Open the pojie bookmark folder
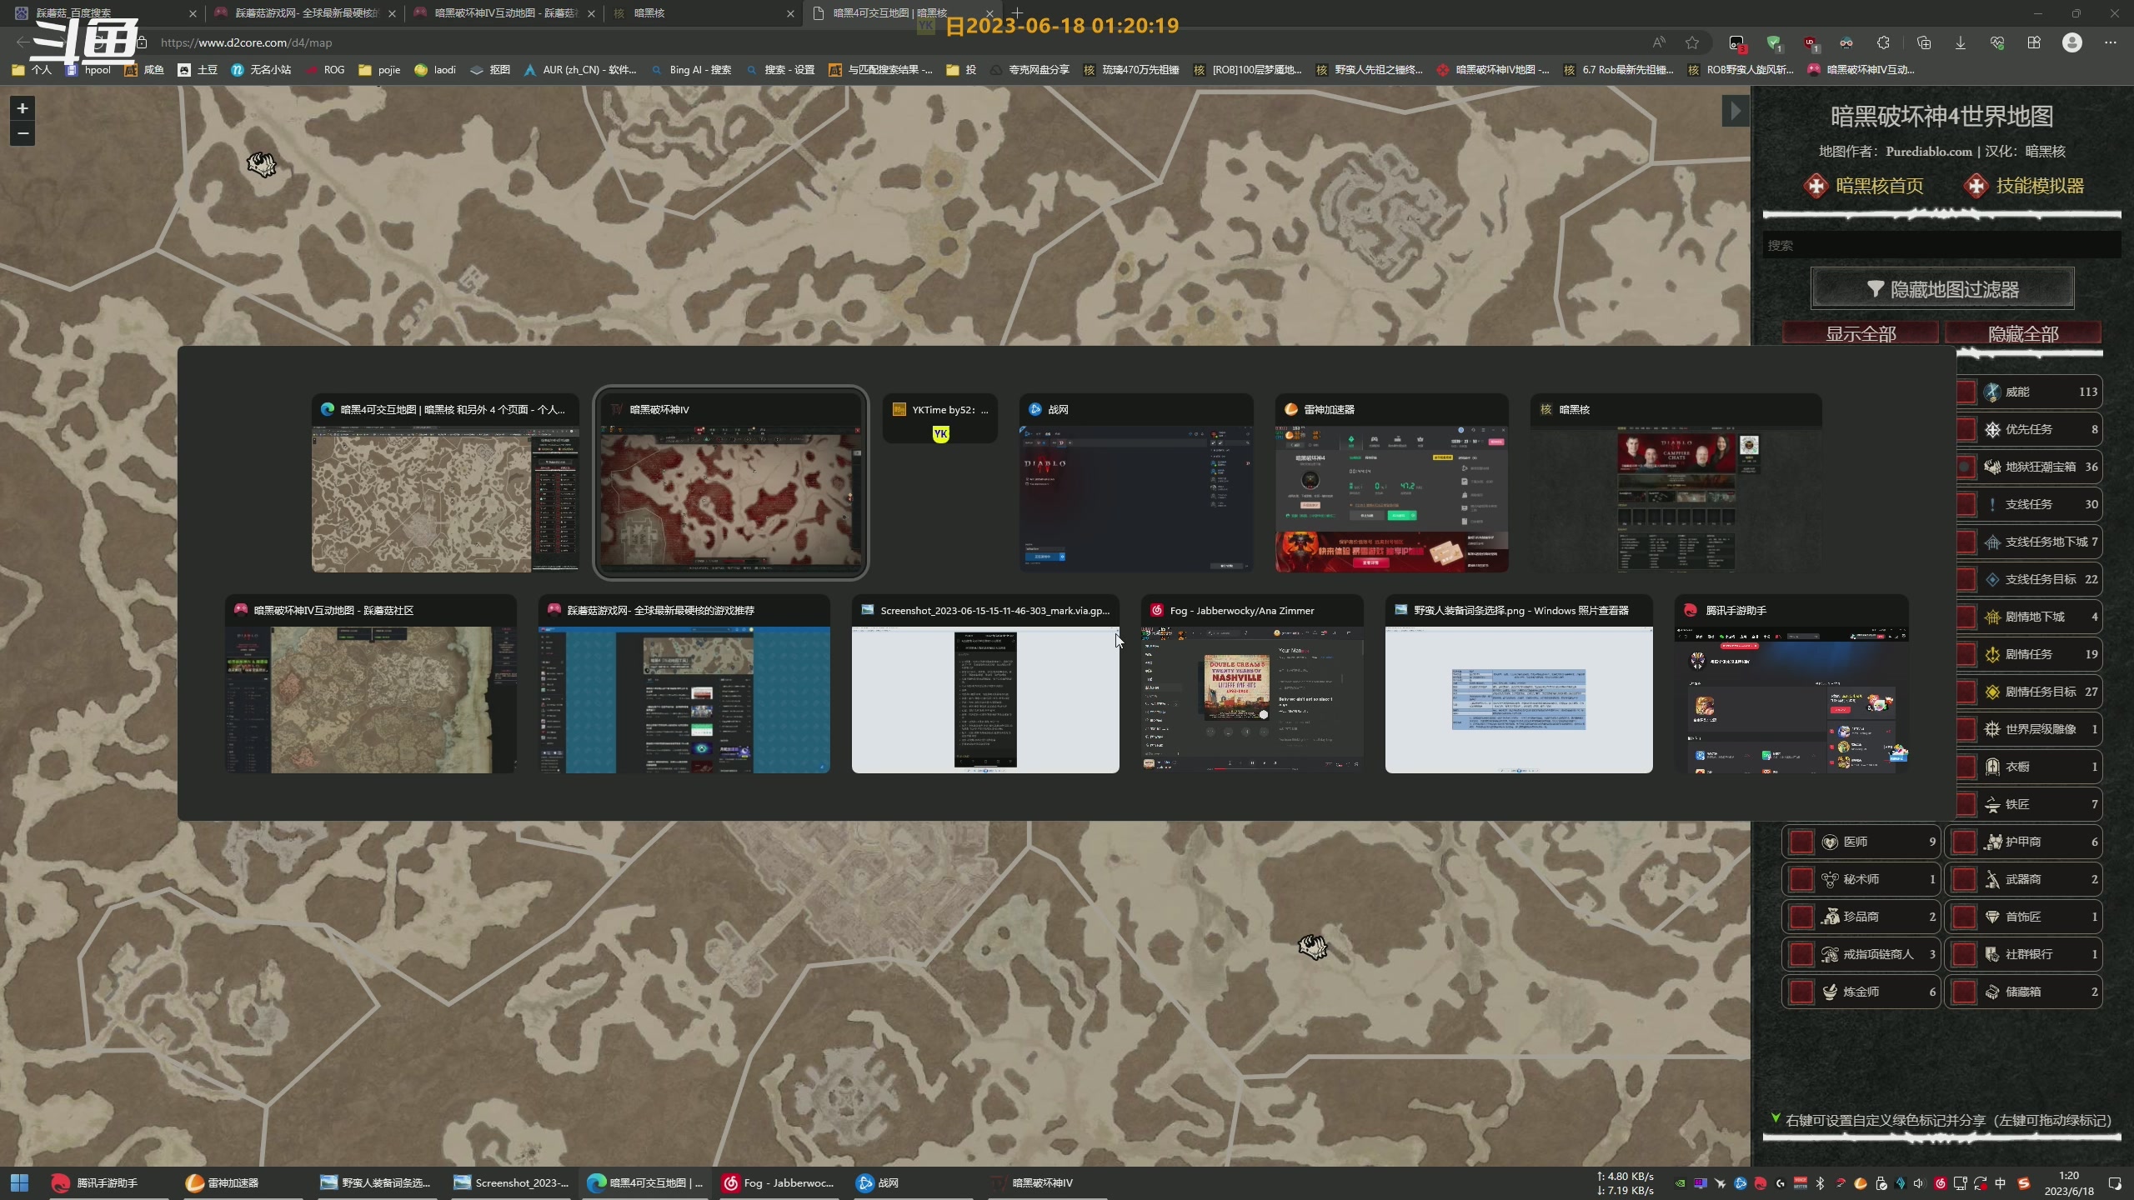This screenshot has height=1200, width=2134. (378, 70)
